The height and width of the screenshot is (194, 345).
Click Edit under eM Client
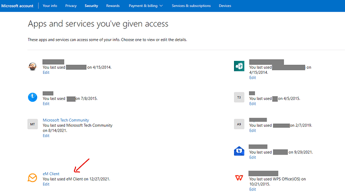(x=46, y=184)
